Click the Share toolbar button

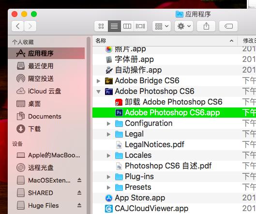tap(206, 26)
